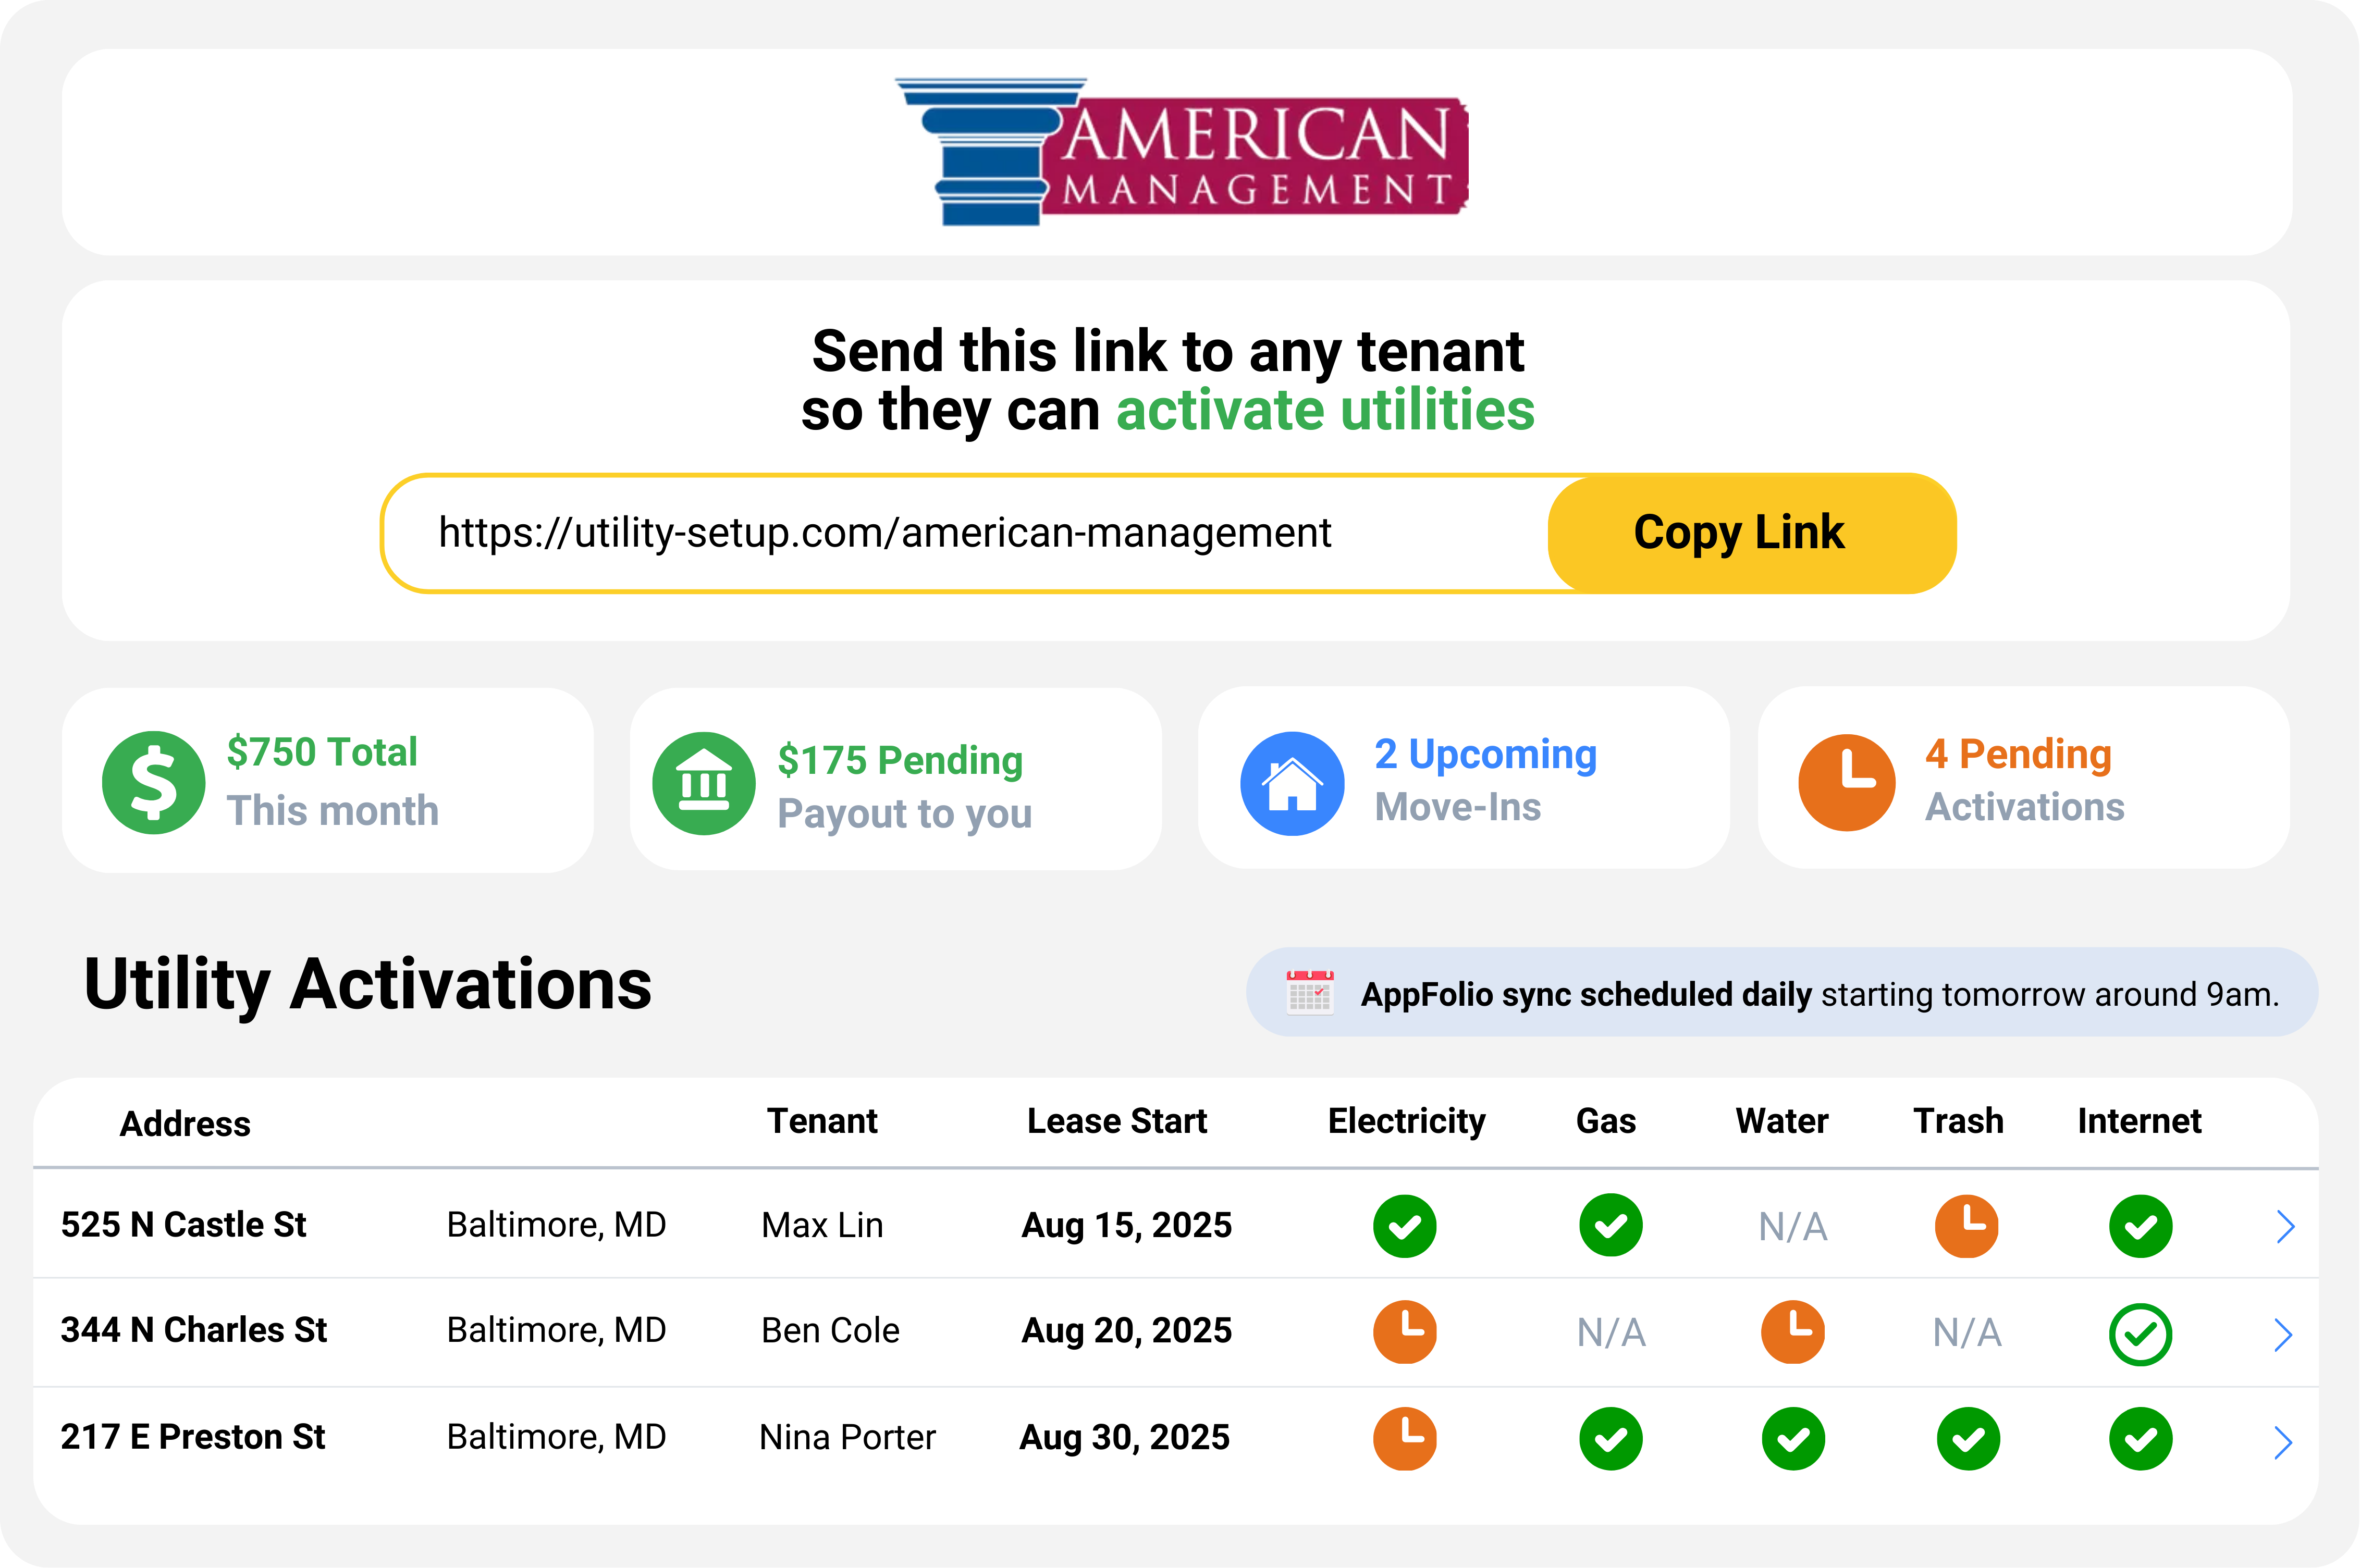The image size is (2360, 1568).
Task: Click tenant name Ben Cole
Action: pyautogui.click(x=830, y=1330)
